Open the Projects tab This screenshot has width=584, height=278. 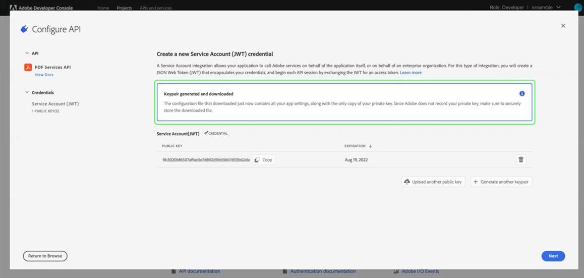(125, 8)
